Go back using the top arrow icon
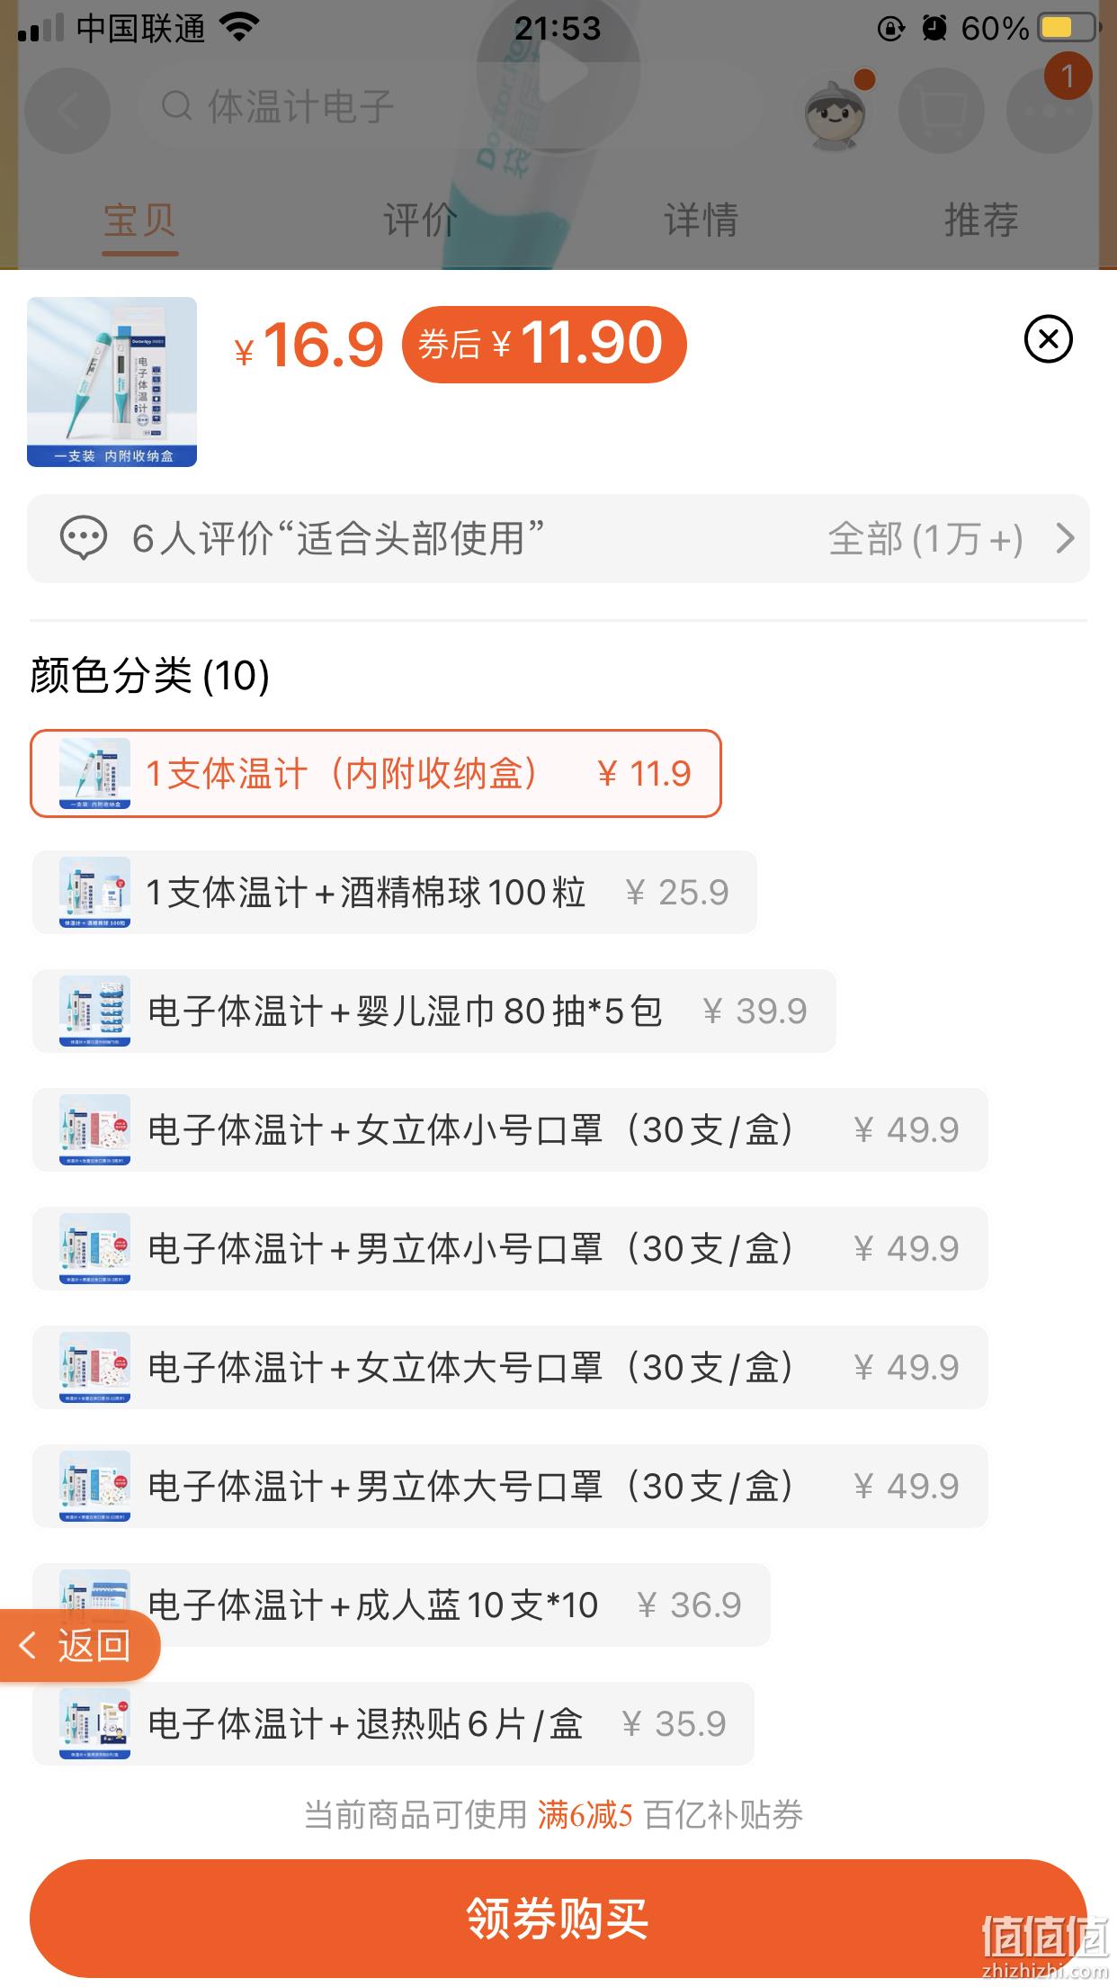Image resolution: width=1117 pixels, height=1987 pixels. click(67, 111)
